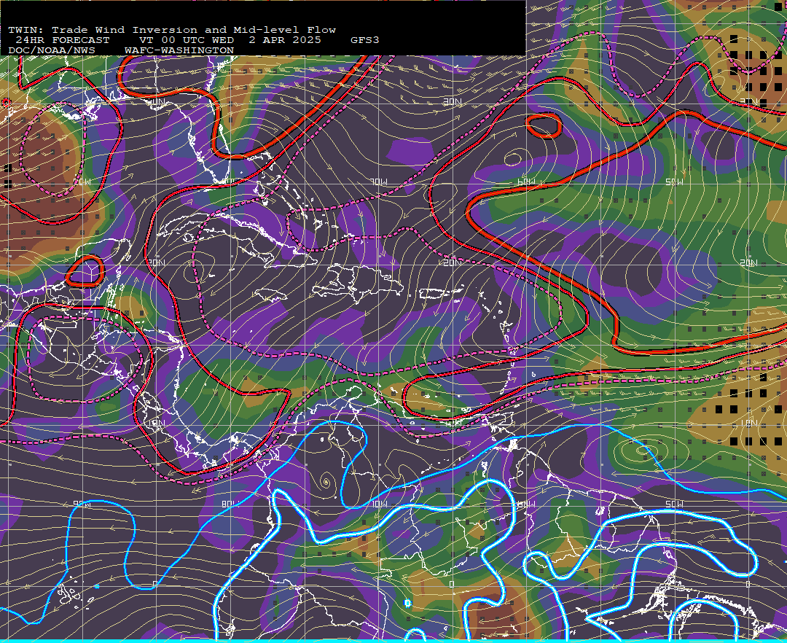The width and height of the screenshot is (787, 643).
Task: Select the lower '80W' label near Ecuador
Action: point(230,504)
